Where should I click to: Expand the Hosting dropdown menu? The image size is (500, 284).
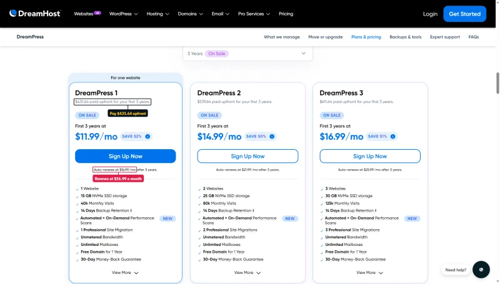(158, 14)
